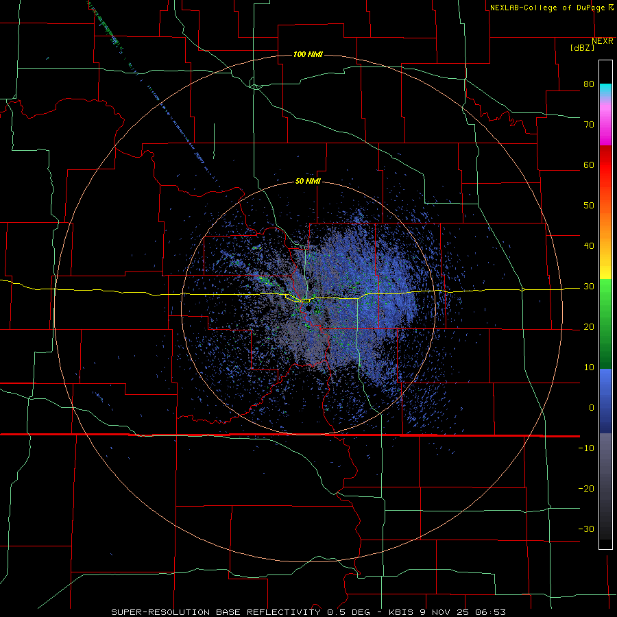Click the "100 NMI" range ring label

[308, 54]
